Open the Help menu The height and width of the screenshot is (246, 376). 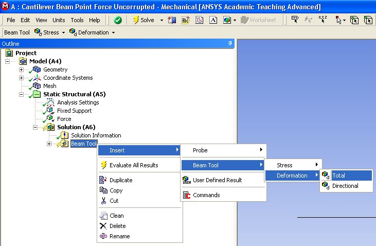tap(95, 20)
